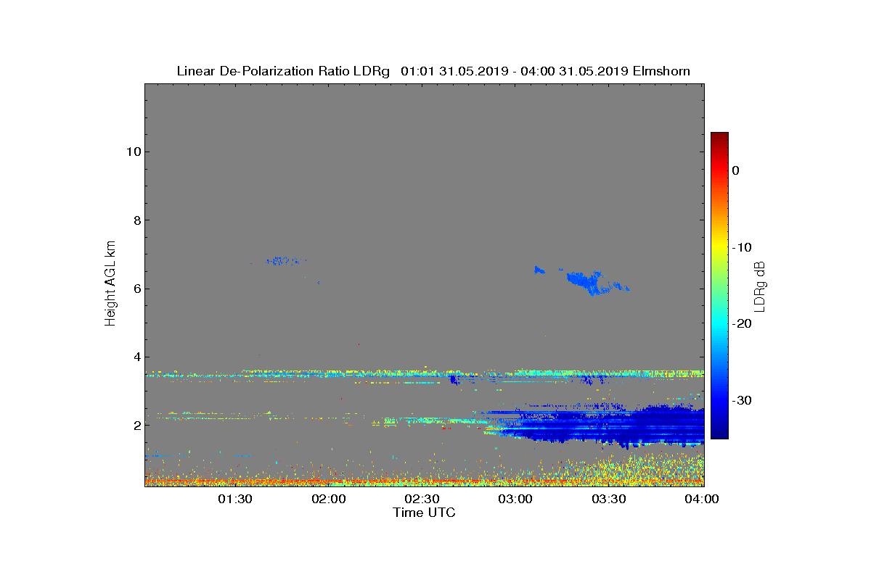The image size is (871, 580).
Task: Click the 04:00 time tick label
Action: point(702,499)
